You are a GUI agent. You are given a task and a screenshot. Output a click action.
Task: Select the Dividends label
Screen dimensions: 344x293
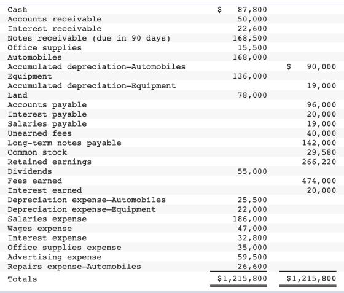click(x=29, y=171)
